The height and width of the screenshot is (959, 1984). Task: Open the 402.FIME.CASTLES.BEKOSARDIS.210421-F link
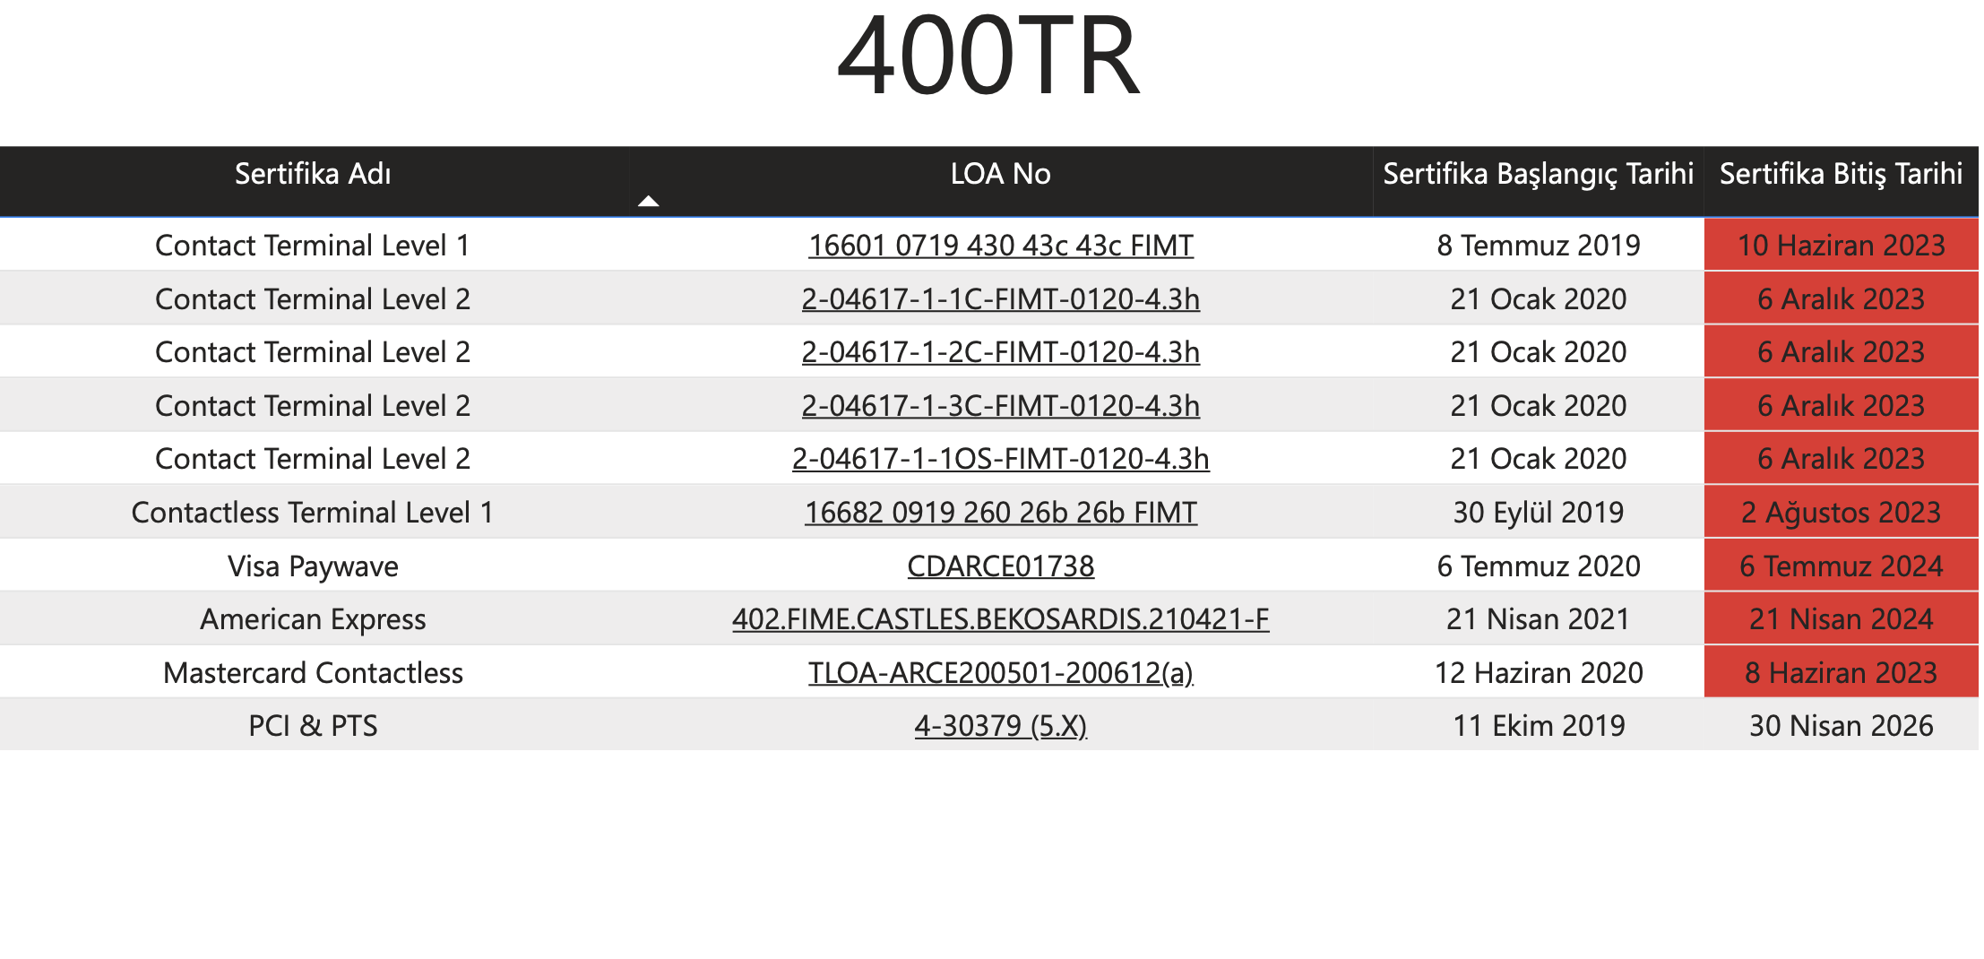tap(1000, 619)
